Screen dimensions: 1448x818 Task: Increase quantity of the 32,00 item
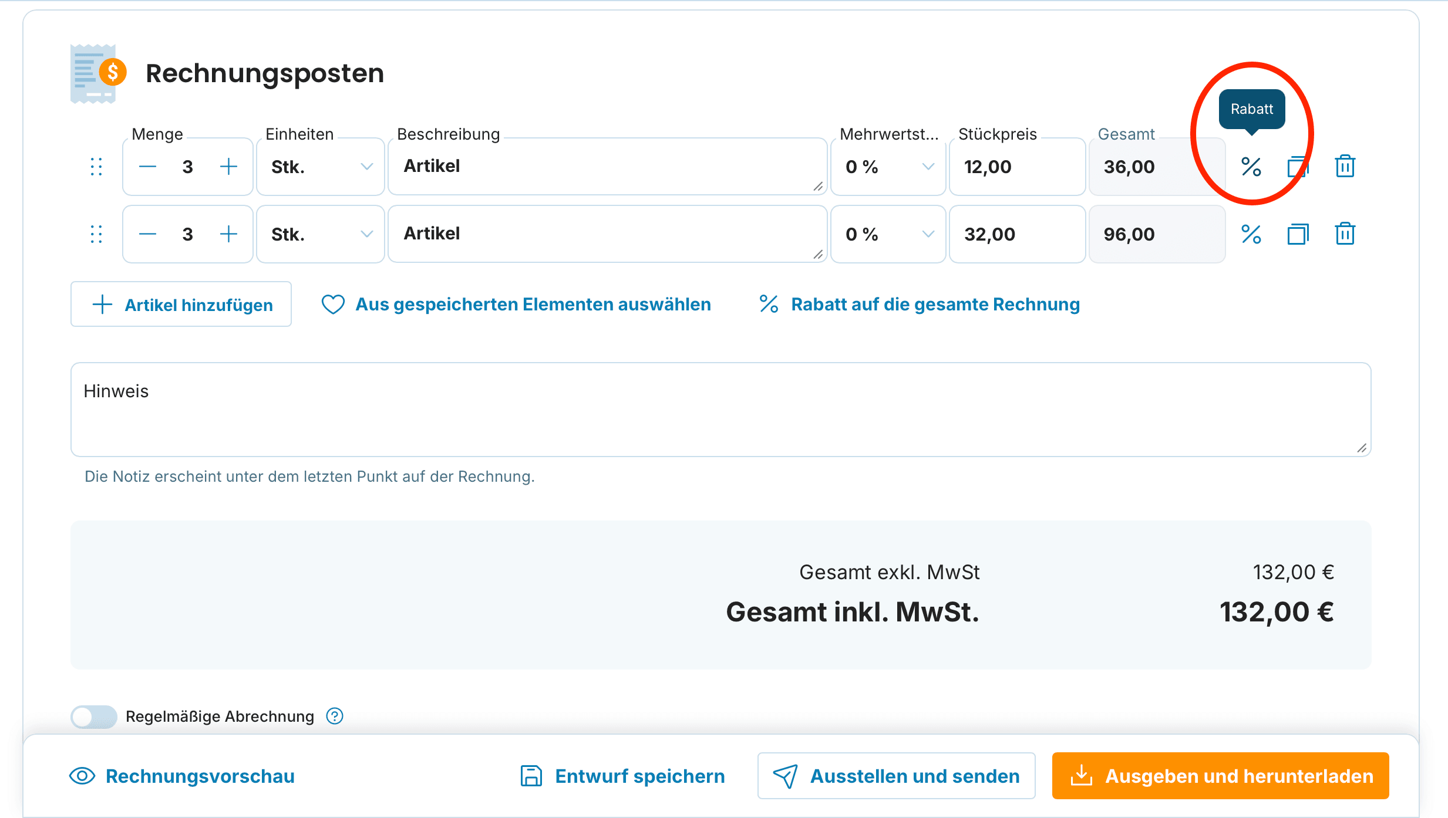228,235
